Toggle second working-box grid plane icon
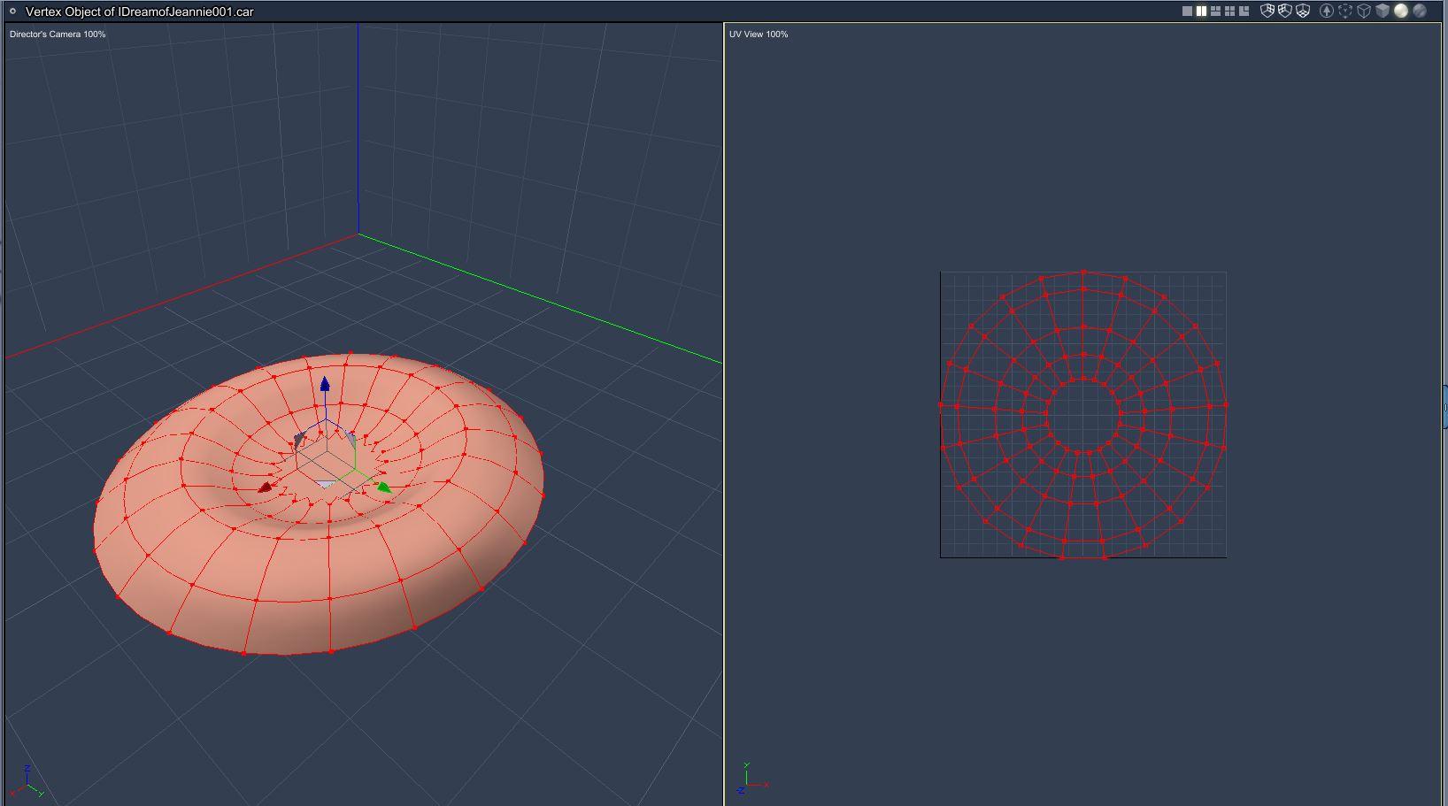Image resolution: width=1448 pixels, height=806 pixels. pyautogui.click(x=1285, y=12)
